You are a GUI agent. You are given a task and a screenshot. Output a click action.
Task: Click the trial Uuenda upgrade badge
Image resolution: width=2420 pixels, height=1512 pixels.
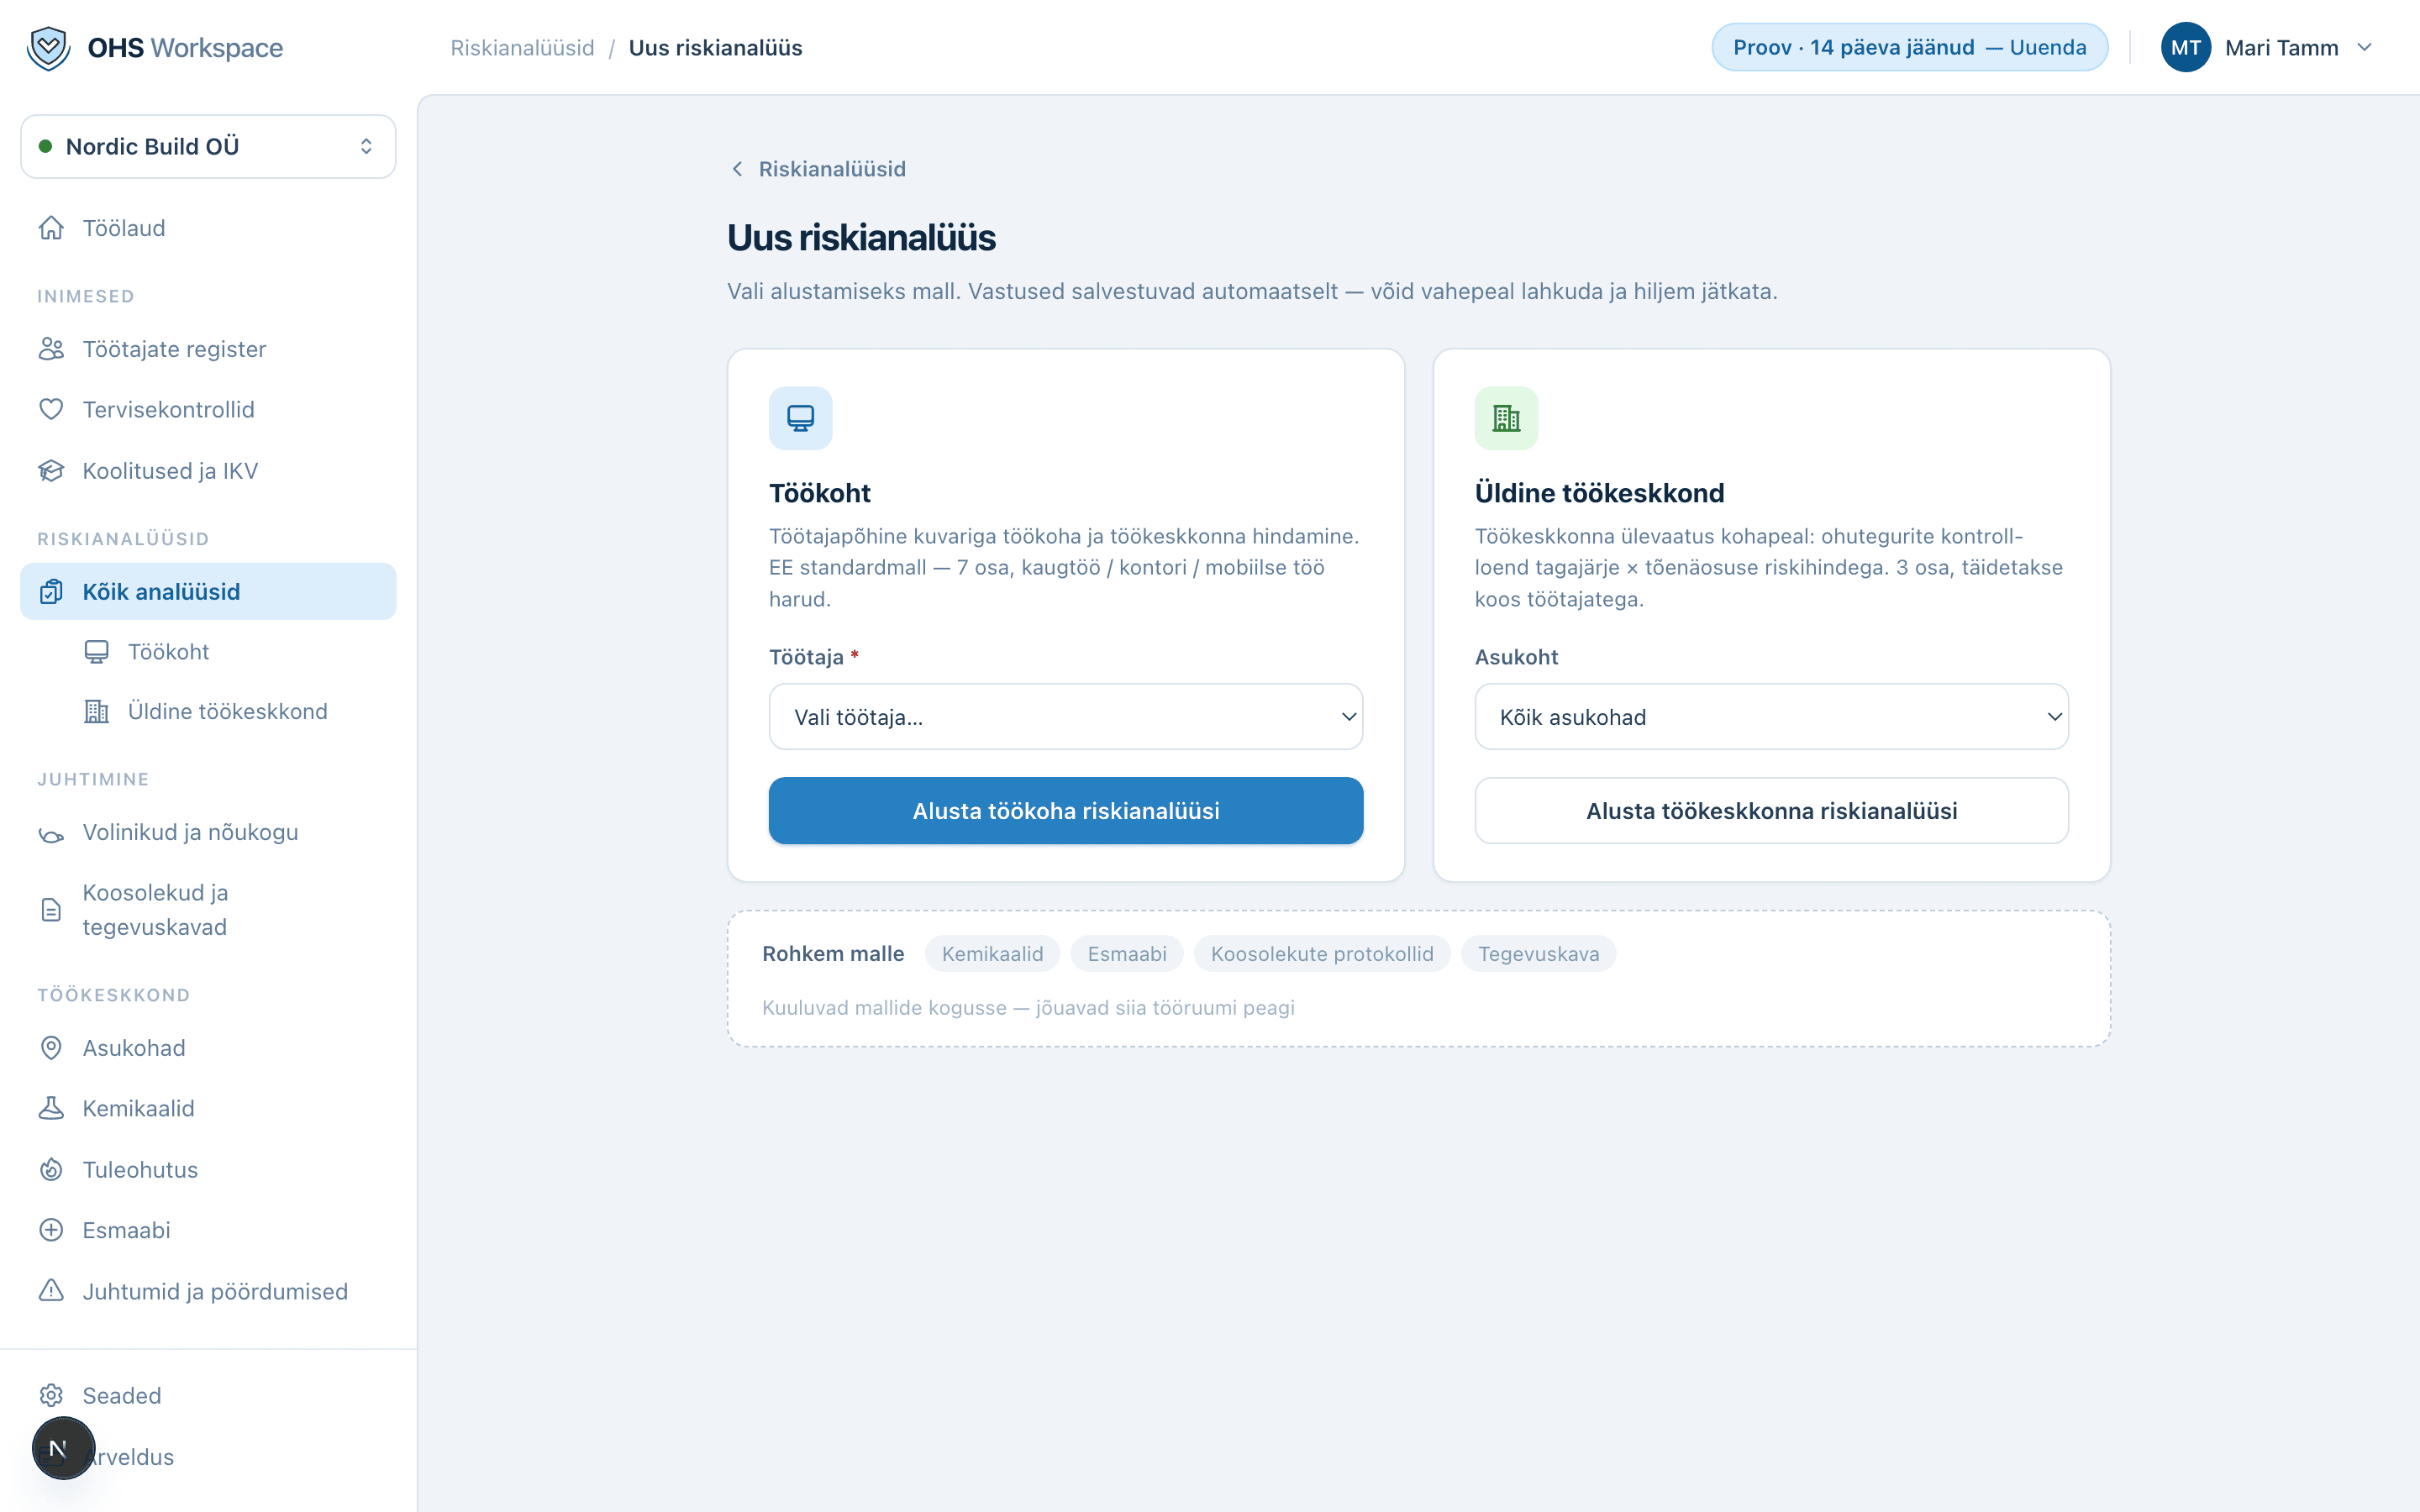tap(1909, 47)
